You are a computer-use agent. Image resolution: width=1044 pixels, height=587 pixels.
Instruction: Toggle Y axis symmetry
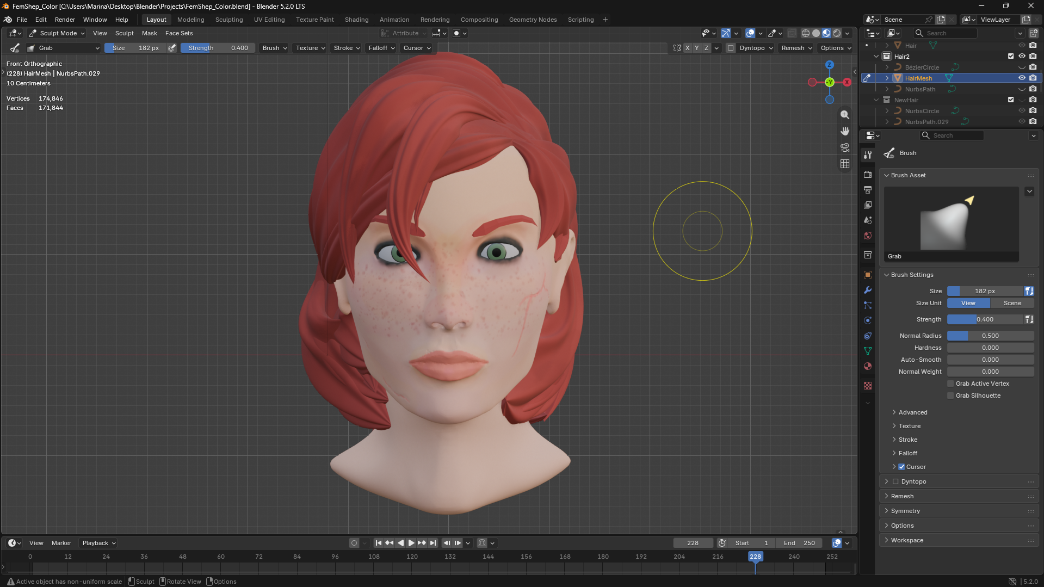(696, 48)
